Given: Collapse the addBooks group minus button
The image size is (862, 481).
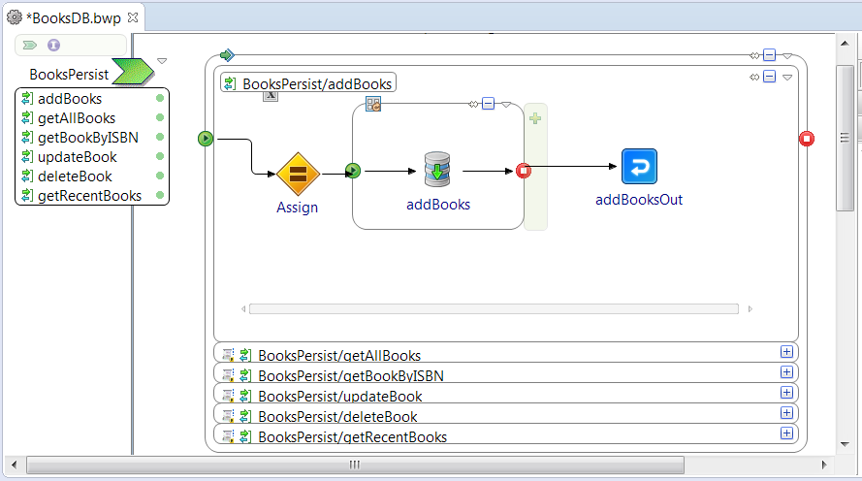Looking at the screenshot, I should (488, 104).
